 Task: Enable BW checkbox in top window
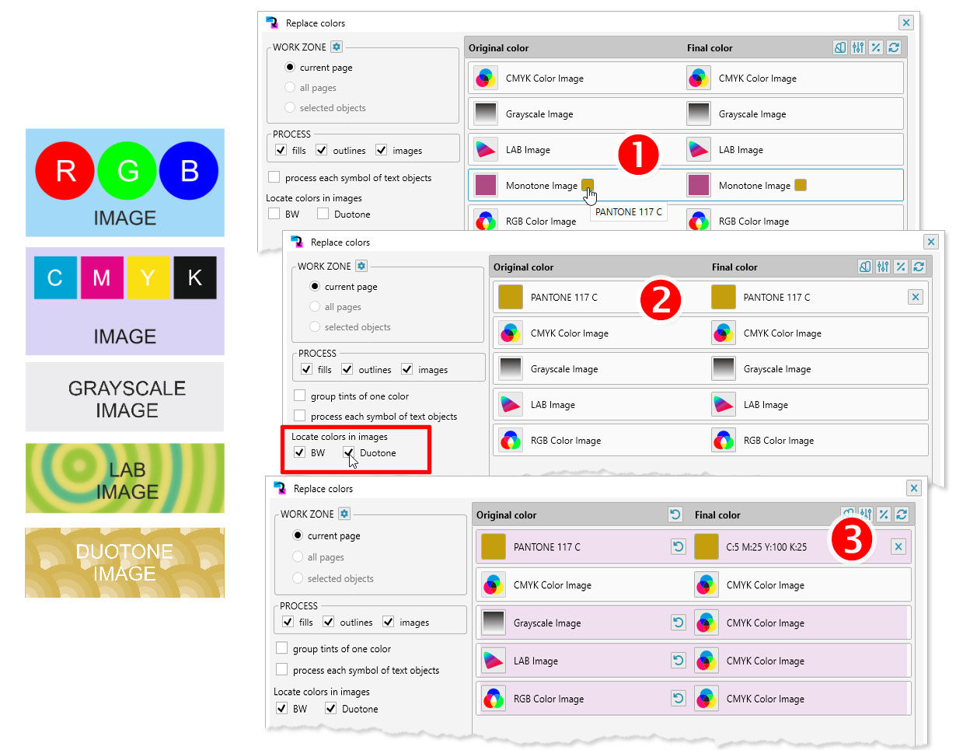[x=274, y=214]
